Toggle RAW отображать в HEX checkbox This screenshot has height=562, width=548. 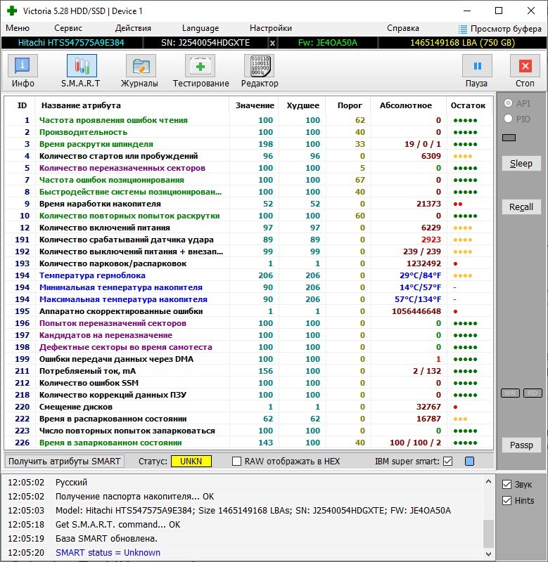tap(236, 462)
